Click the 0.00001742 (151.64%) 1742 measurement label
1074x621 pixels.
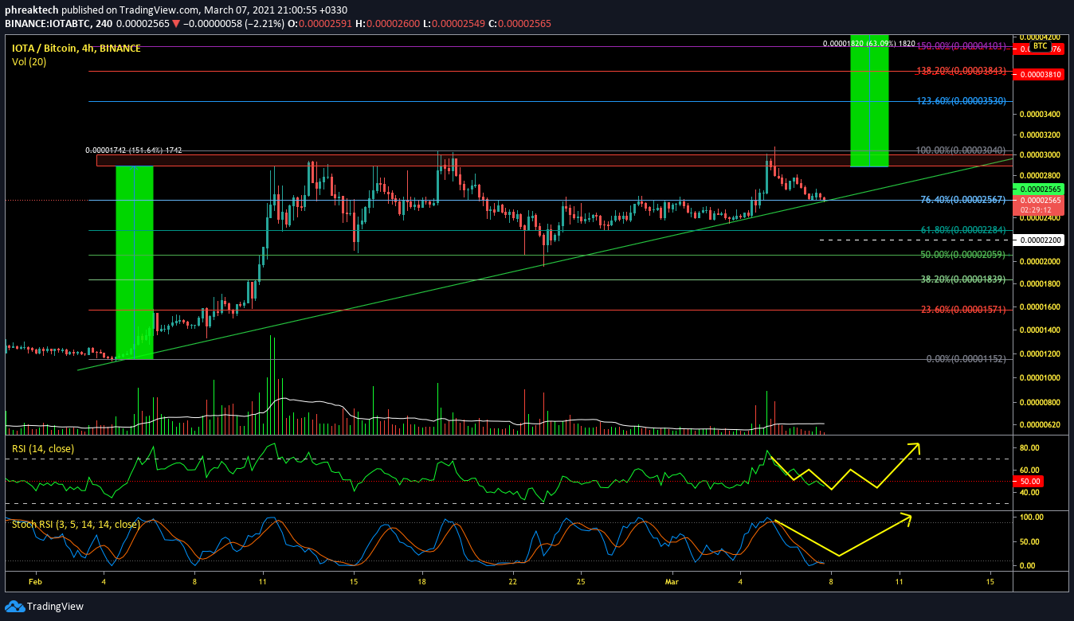pyautogui.click(x=135, y=150)
